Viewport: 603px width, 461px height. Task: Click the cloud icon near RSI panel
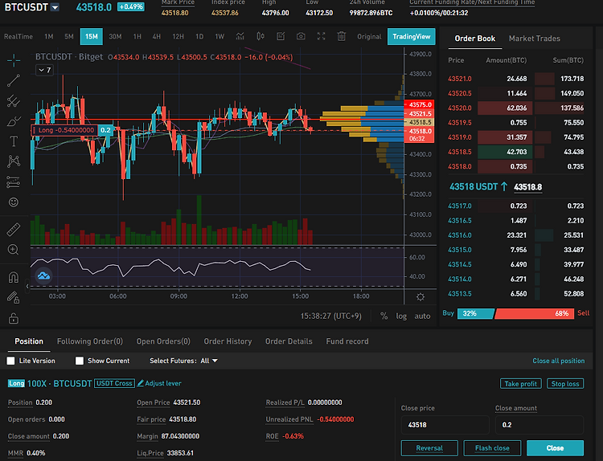point(44,275)
